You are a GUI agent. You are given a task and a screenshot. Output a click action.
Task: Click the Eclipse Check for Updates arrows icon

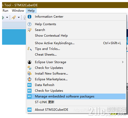tap(29, 68)
